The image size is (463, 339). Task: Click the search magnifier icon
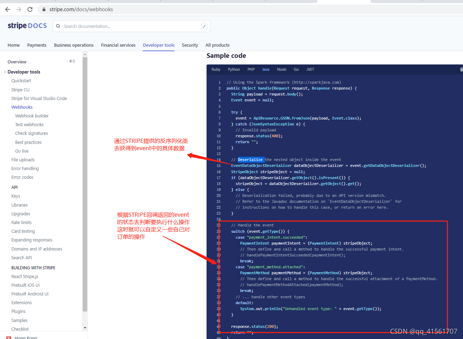click(58, 26)
